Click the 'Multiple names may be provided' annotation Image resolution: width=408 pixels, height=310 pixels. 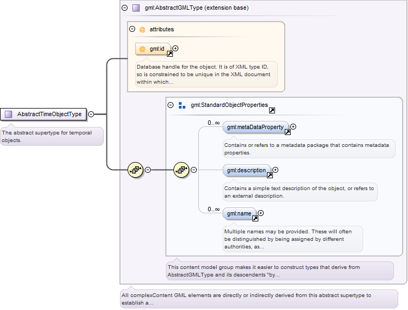point(293,239)
